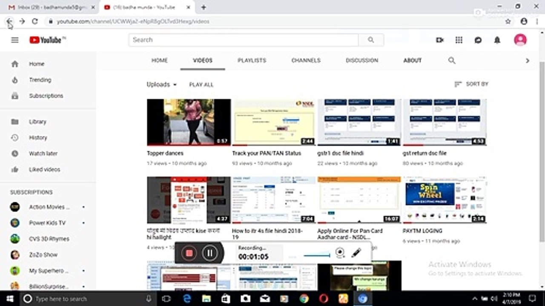The height and width of the screenshot is (306, 545).
Task: Click in the YouTube search field
Action: pyautogui.click(x=243, y=40)
